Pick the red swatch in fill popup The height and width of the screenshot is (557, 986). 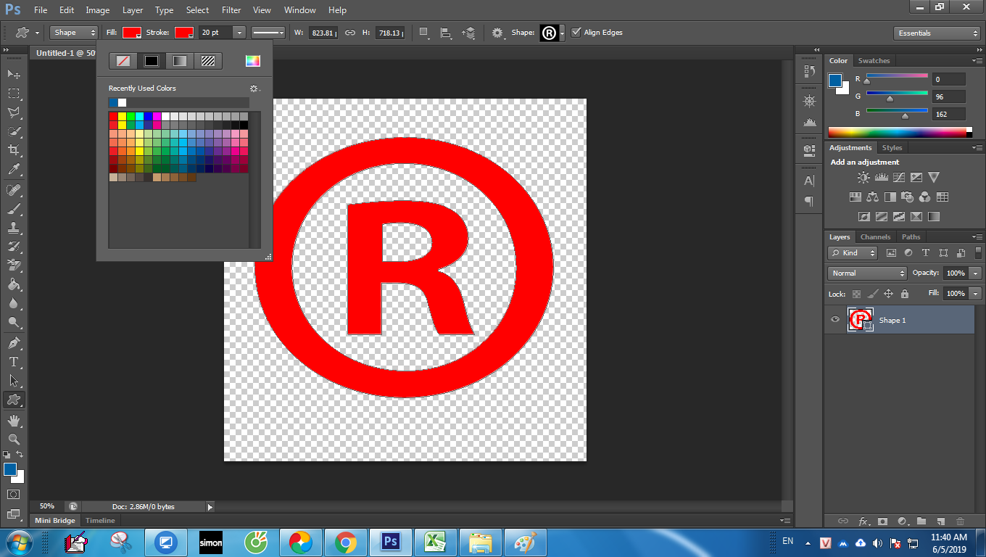click(114, 116)
